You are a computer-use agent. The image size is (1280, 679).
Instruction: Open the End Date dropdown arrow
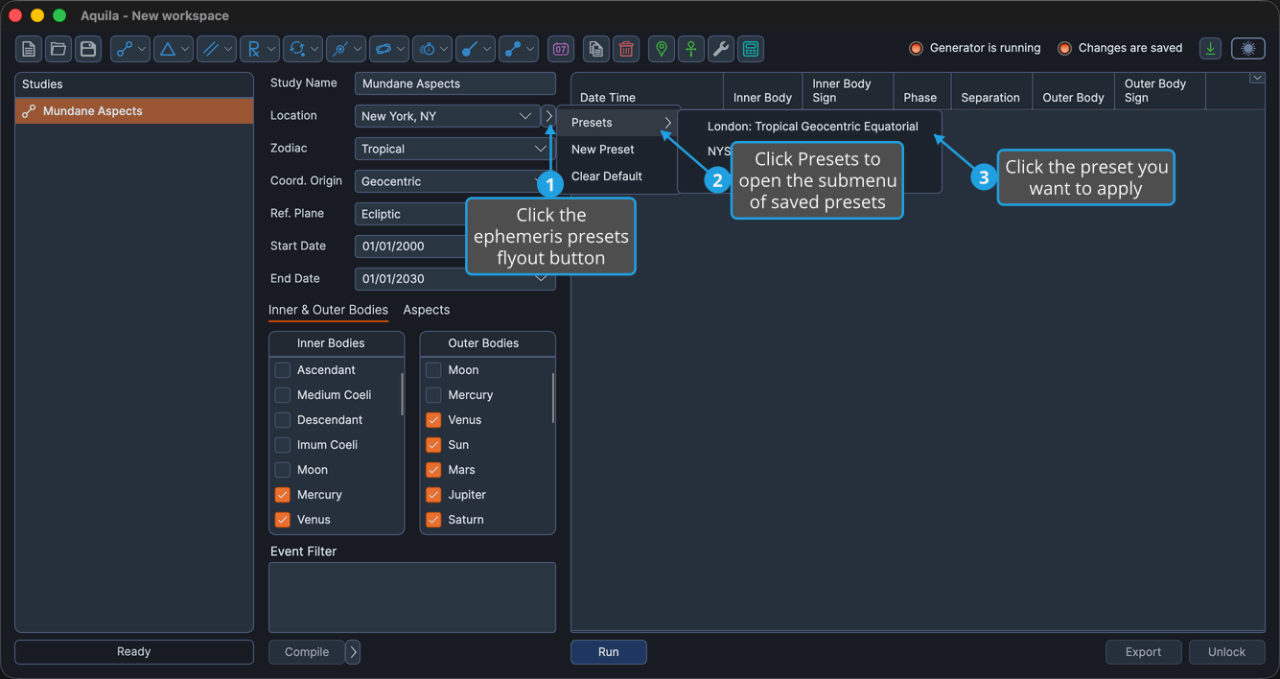pyautogui.click(x=541, y=279)
